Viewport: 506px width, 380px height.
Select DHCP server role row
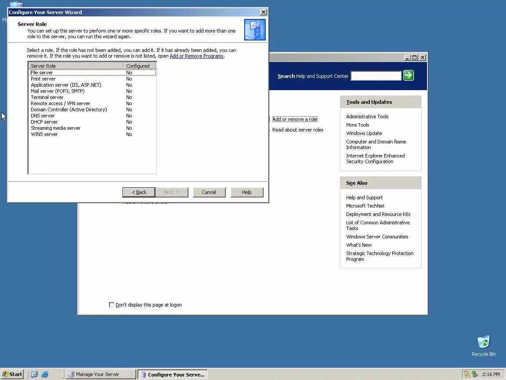coord(93,122)
